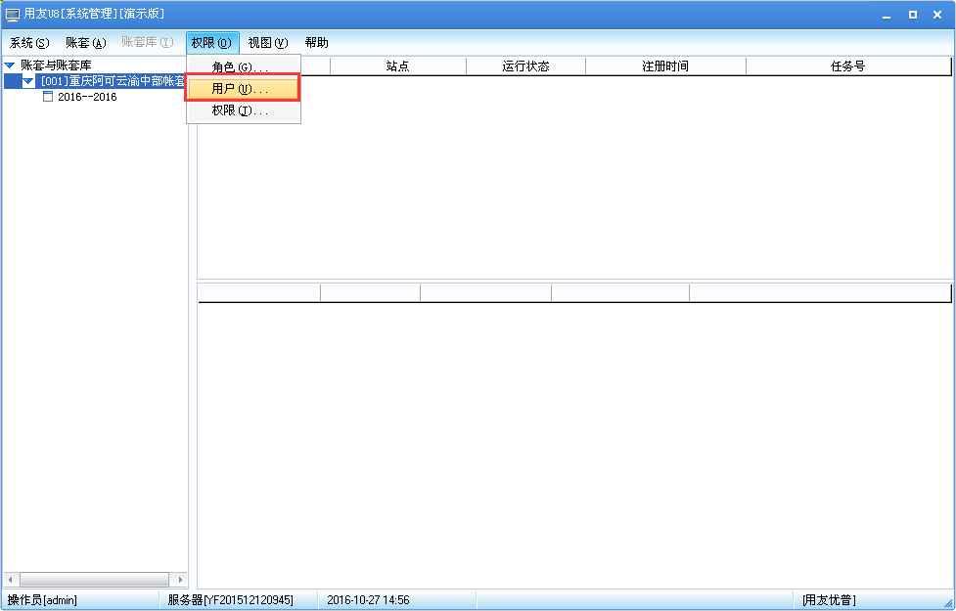
Task: Sort by the 站点 column header
Action: coord(399,65)
